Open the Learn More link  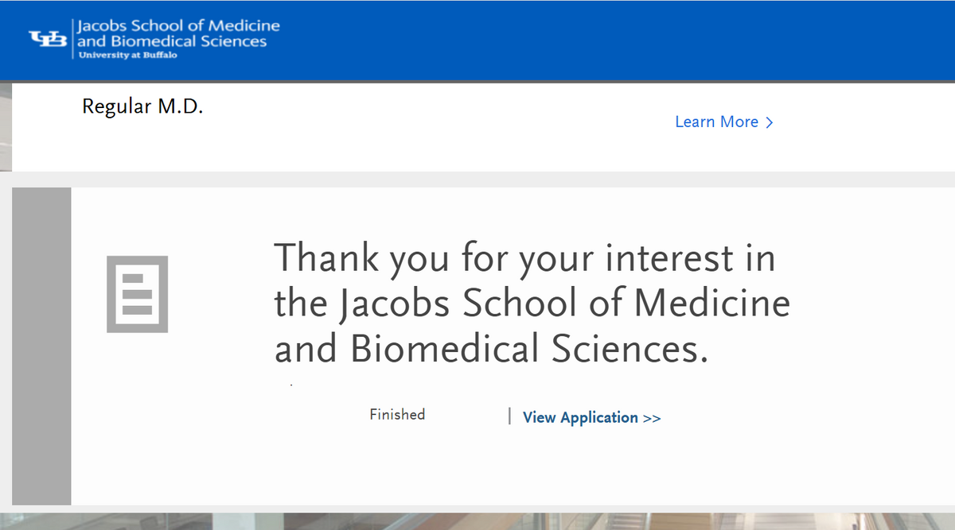click(x=716, y=122)
